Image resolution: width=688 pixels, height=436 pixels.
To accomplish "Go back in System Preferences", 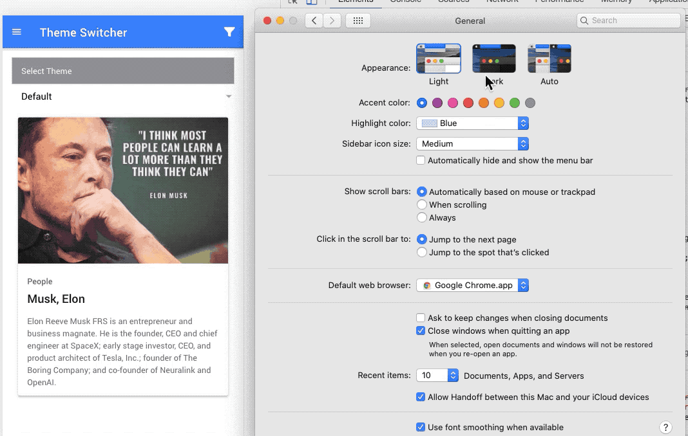I will (314, 21).
